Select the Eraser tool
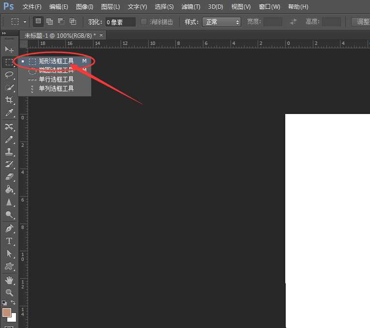 [x=9, y=177]
